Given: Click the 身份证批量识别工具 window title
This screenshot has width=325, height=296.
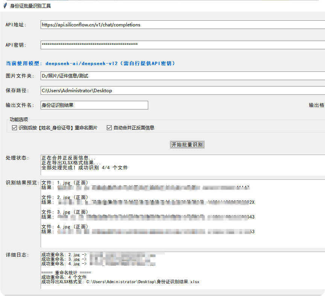Looking at the screenshot, I should (x=30, y=6).
